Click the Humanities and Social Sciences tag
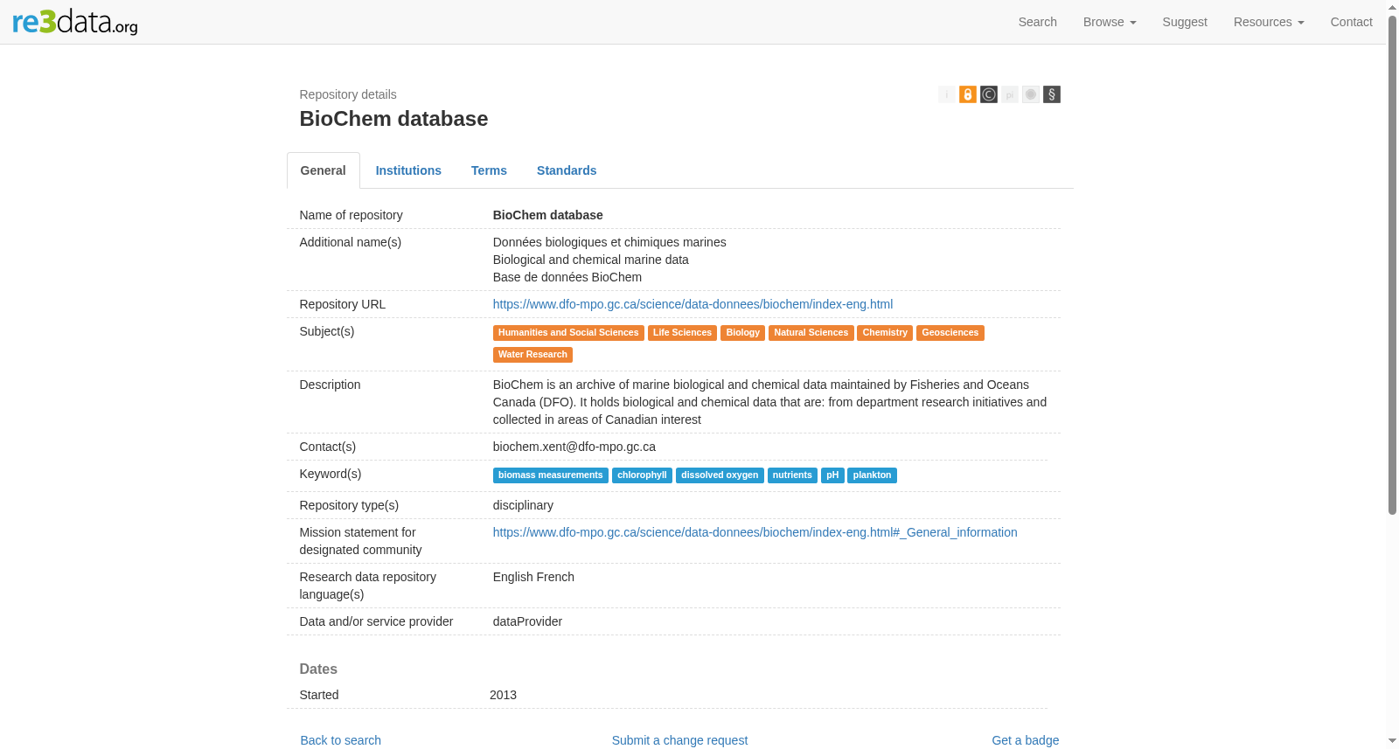Image resolution: width=1399 pixels, height=749 pixels. click(568, 333)
